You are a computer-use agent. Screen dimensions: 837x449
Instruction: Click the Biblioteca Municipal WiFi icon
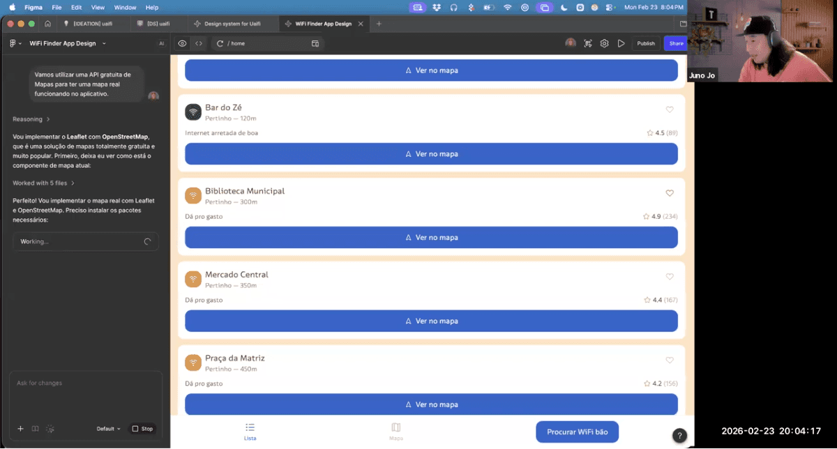click(193, 195)
